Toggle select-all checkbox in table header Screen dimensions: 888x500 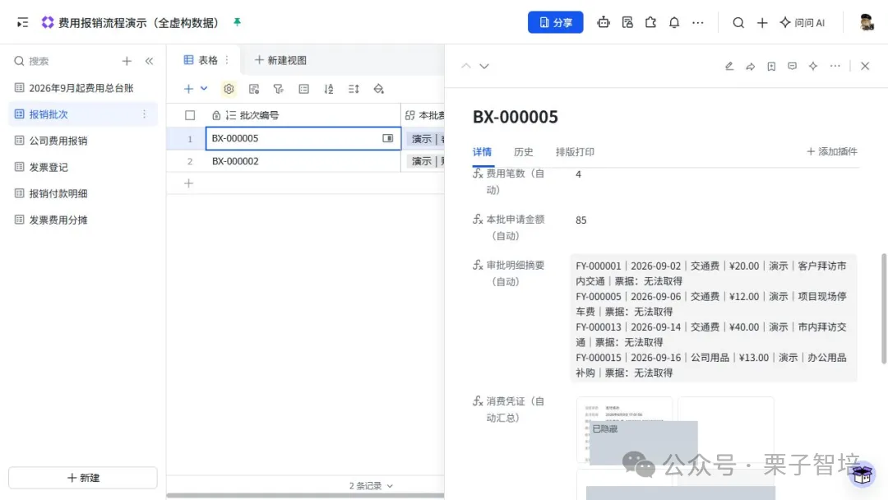click(190, 115)
